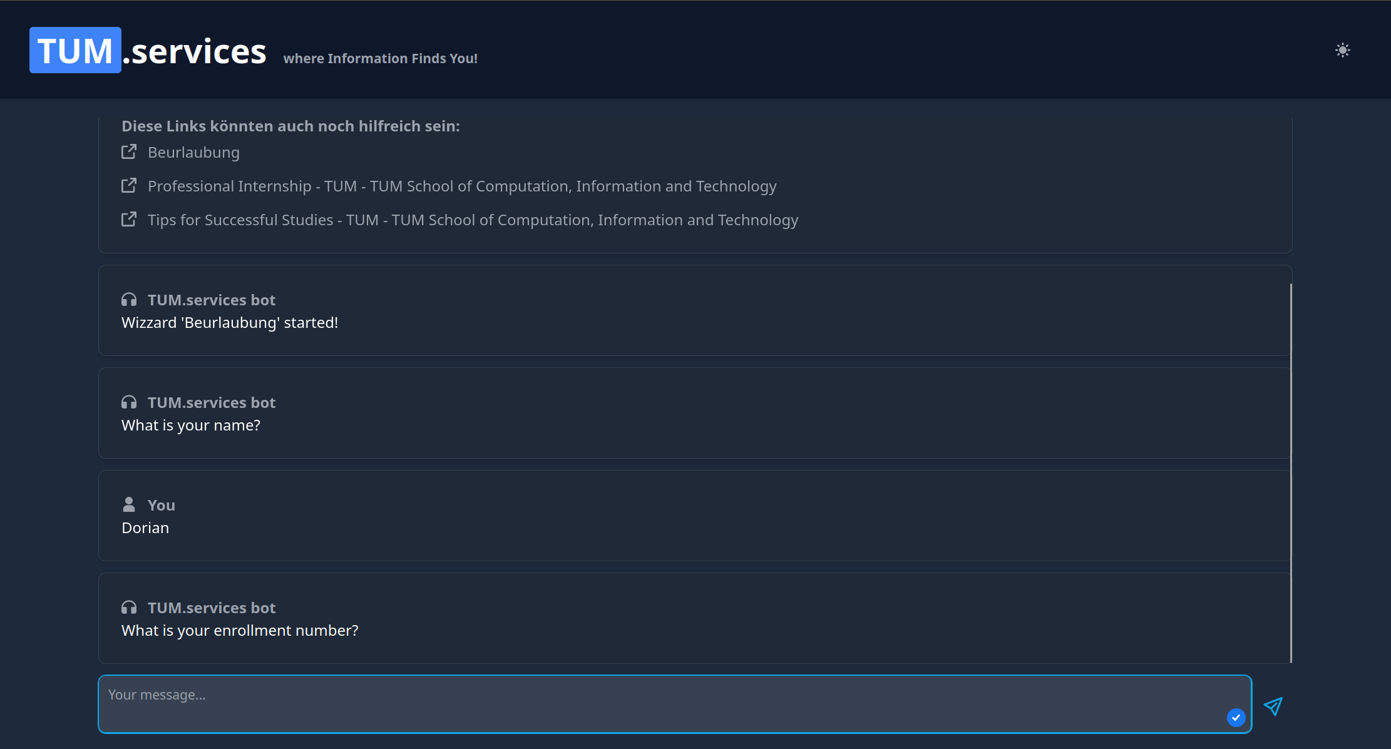Click external-link icon beside Professional Internship
Viewport: 1391px width, 749px height.
coord(129,186)
